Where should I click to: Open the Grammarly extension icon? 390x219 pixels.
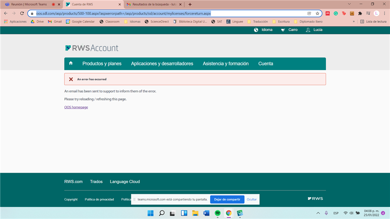coord(336,13)
